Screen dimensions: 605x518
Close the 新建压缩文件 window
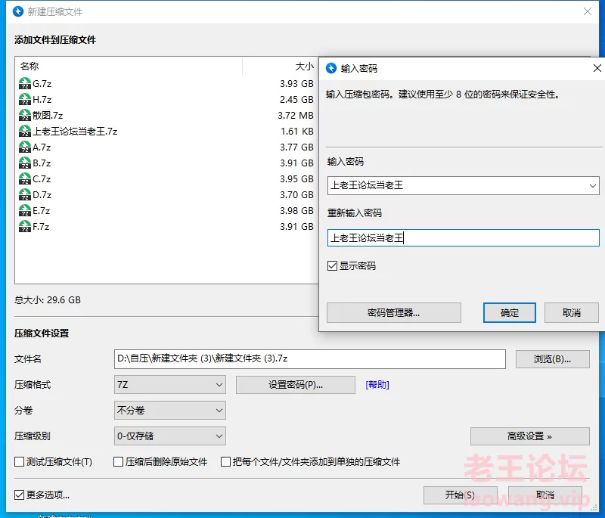click(x=588, y=11)
